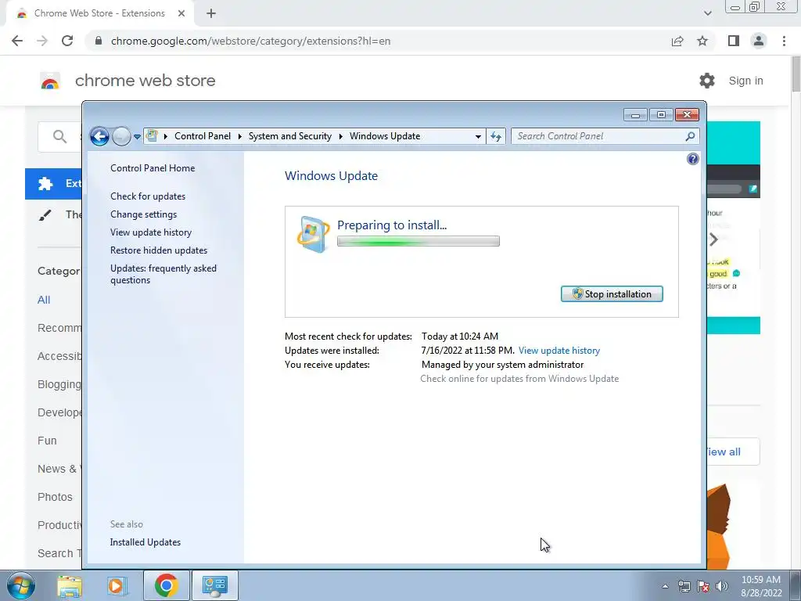Click Control Panel taskbar button
The image size is (801, 601).
click(x=214, y=585)
